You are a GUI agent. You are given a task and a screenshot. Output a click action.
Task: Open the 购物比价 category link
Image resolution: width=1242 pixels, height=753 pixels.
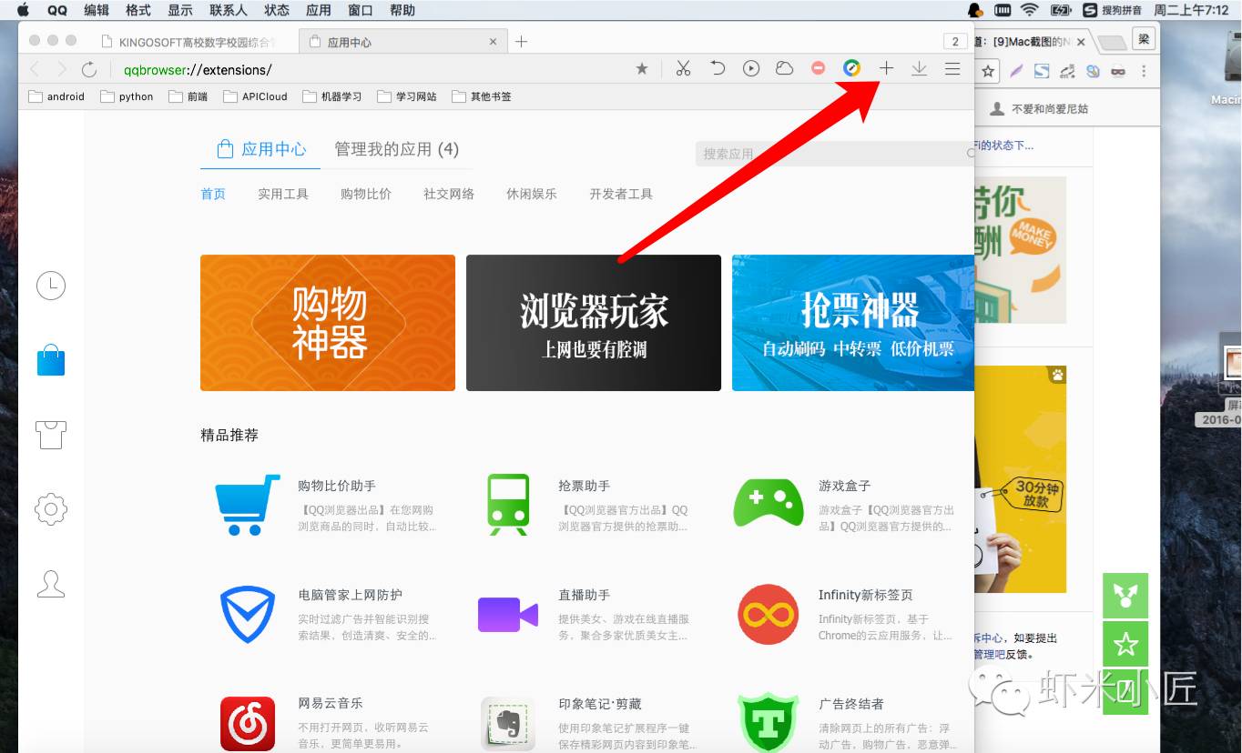365,194
